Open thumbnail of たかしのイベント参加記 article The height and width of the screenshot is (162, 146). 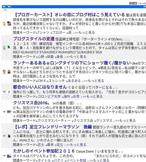(x=9, y=156)
